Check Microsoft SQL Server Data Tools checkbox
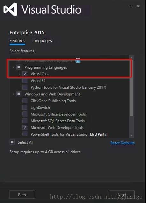The width and height of the screenshot is (146, 203). click(25, 121)
